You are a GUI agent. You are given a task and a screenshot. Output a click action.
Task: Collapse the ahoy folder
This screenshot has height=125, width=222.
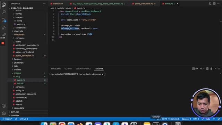coord(18,76)
